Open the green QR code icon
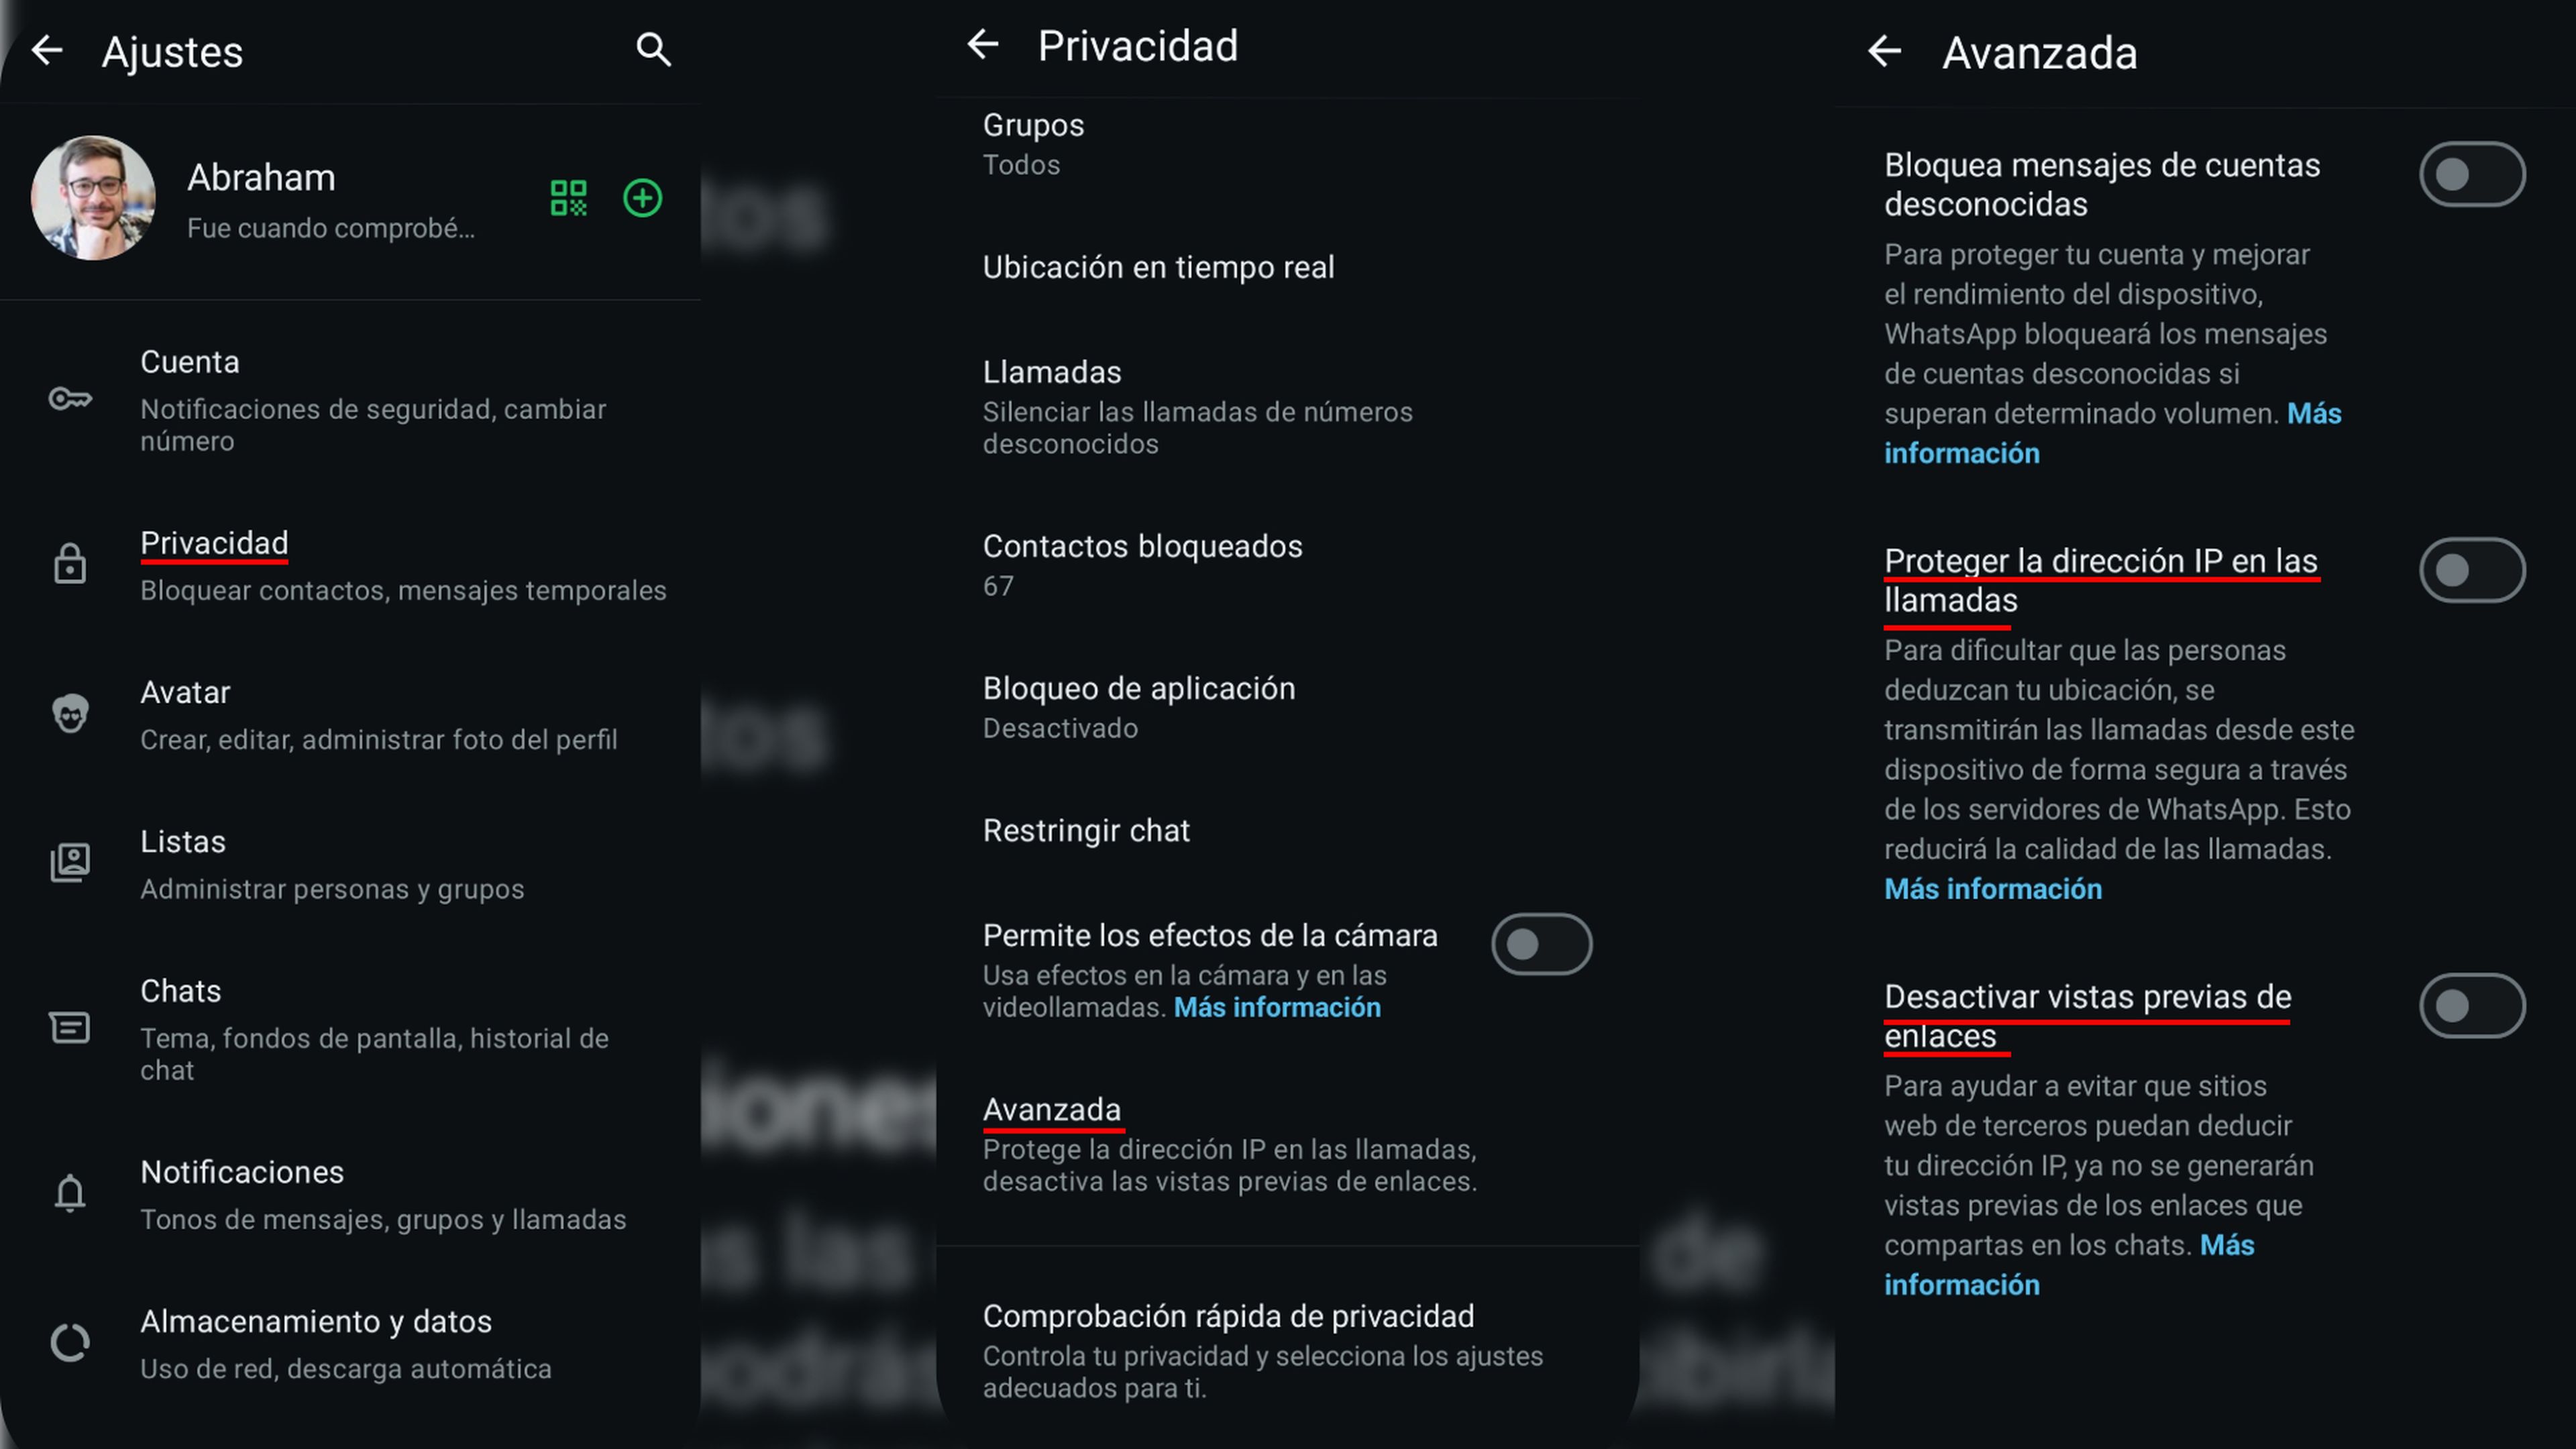2576x1449 pixels. (x=568, y=198)
